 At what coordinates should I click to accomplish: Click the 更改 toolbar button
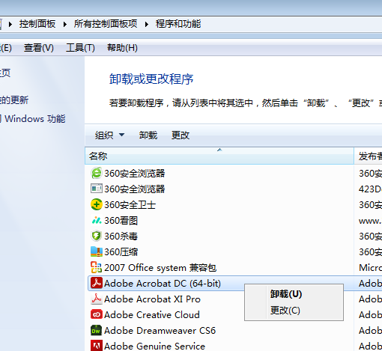[181, 135]
